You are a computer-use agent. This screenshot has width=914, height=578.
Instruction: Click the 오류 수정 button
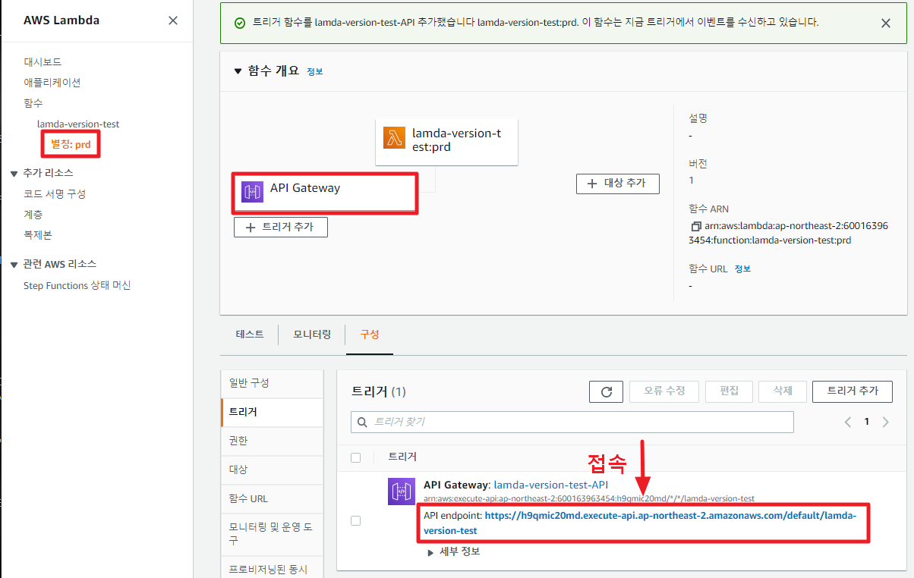pos(664,391)
